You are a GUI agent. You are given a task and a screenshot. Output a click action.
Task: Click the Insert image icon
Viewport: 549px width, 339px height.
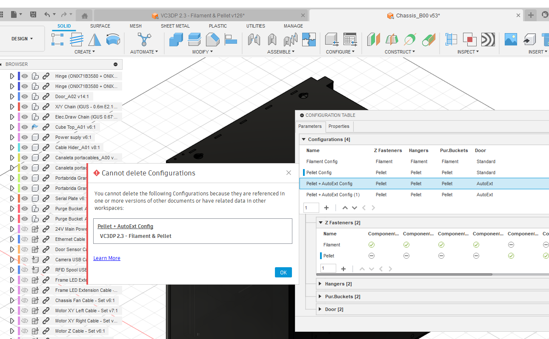coord(511,40)
